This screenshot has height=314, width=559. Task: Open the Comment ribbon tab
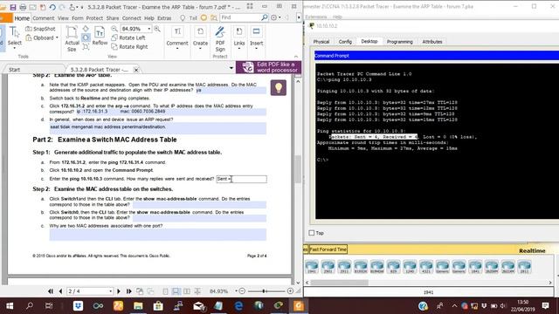click(x=44, y=18)
